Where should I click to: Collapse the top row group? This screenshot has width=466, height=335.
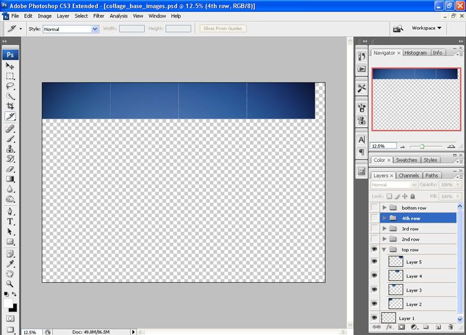[x=384, y=249]
